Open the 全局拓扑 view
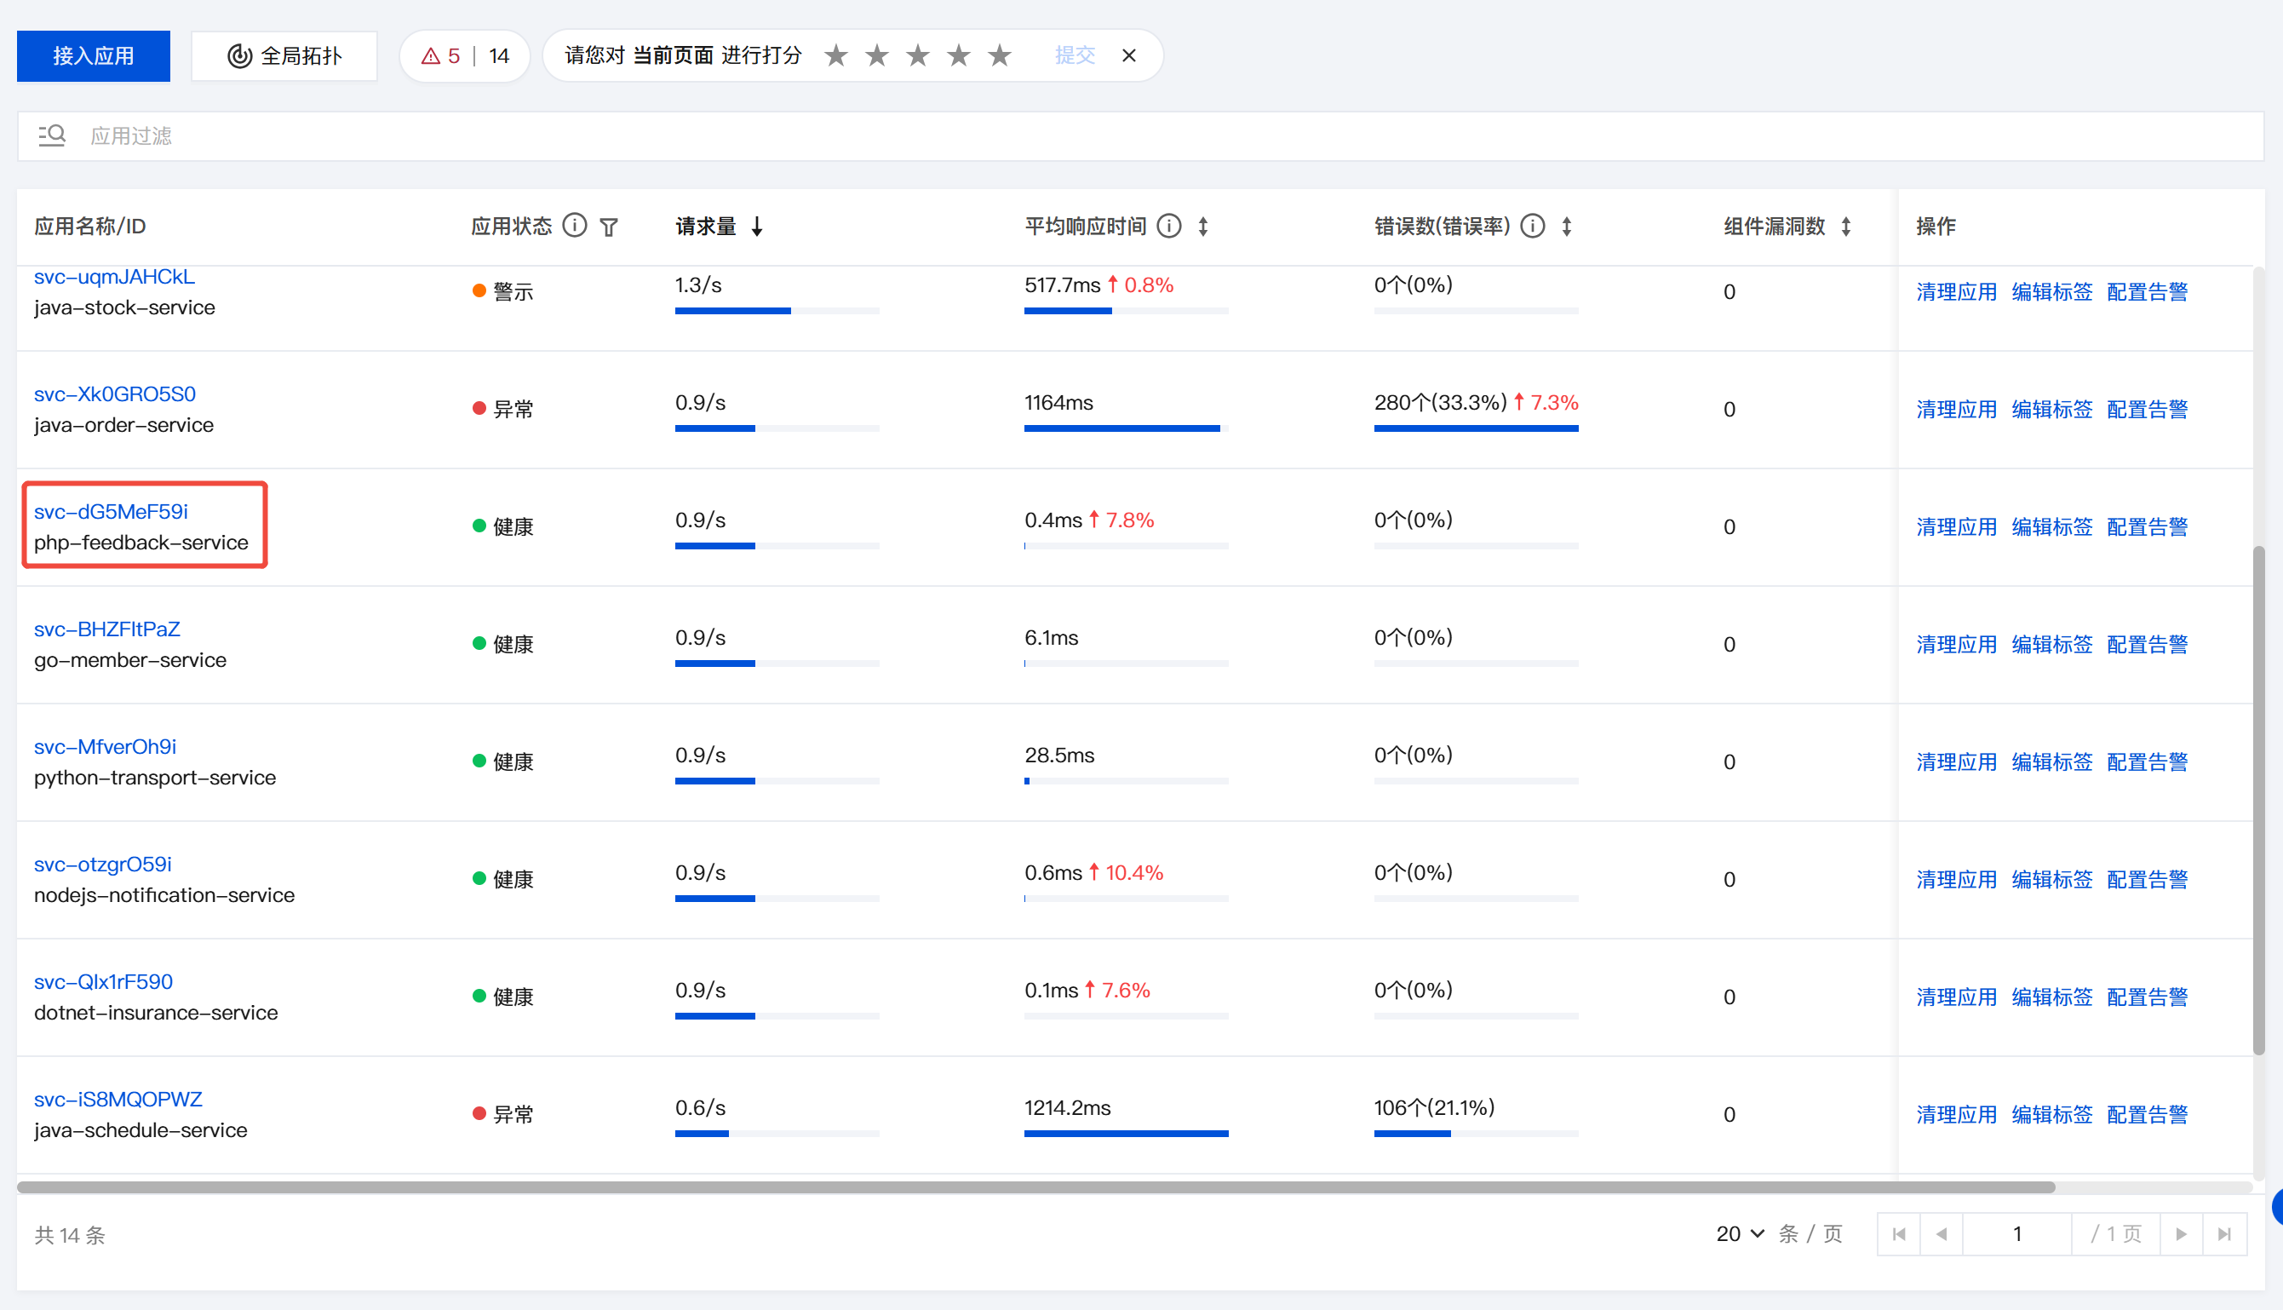2283x1310 pixels. tap(284, 57)
